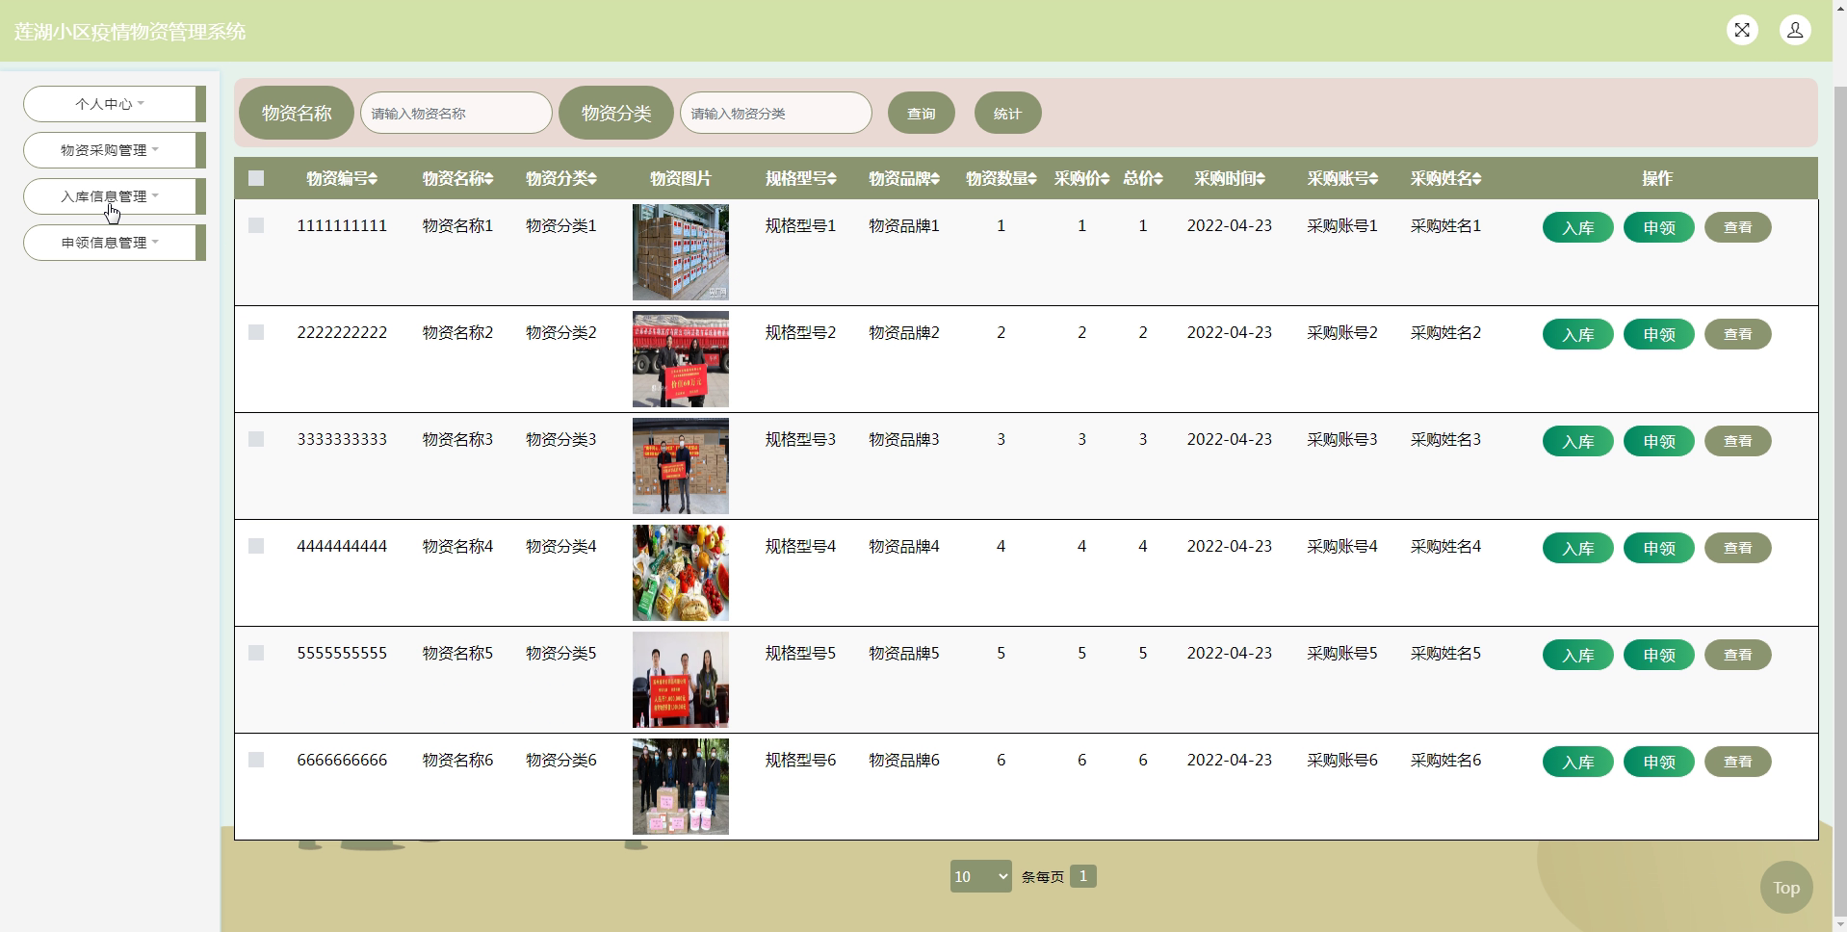The height and width of the screenshot is (932, 1847).
Task: Open the image thumbnail for 物资名称5
Action: click(x=681, y=680)
